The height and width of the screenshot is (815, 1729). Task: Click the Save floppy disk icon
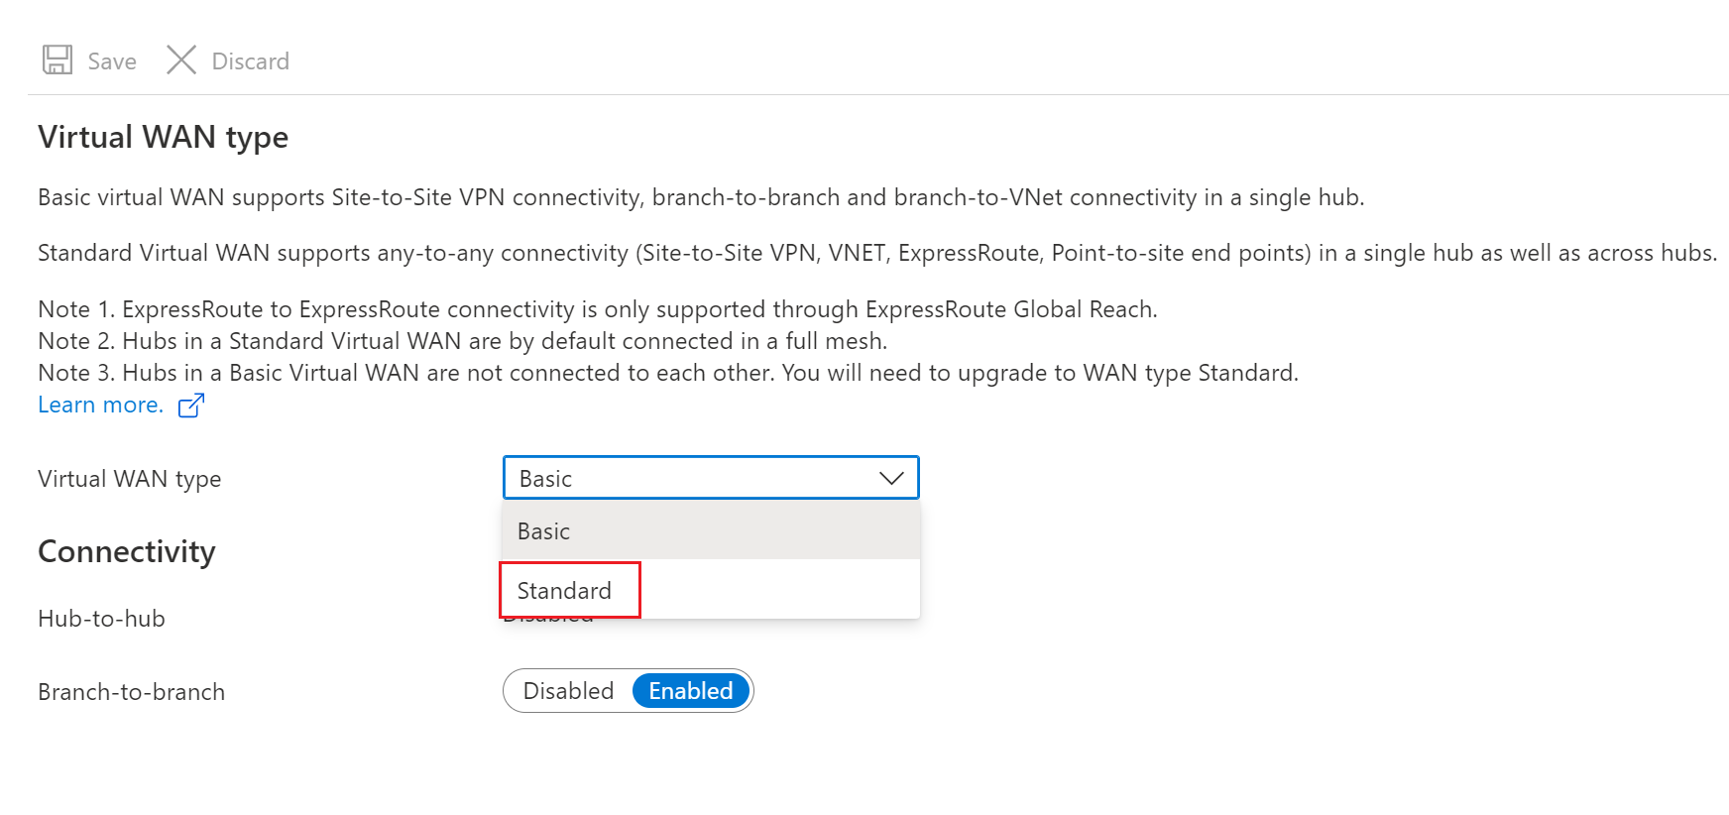coord(58,59)
